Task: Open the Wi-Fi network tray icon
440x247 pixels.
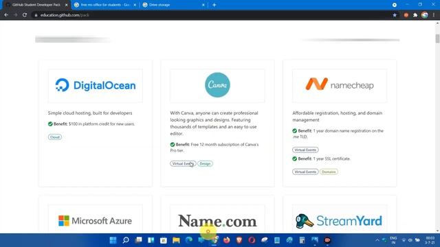Action: pyautogui.click(x=404, y=240)
